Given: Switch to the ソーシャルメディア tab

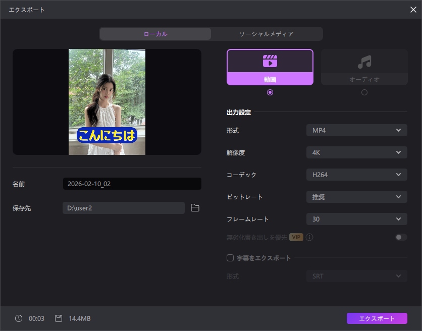Looking at the screenshot, I should (x=266, y=34).
